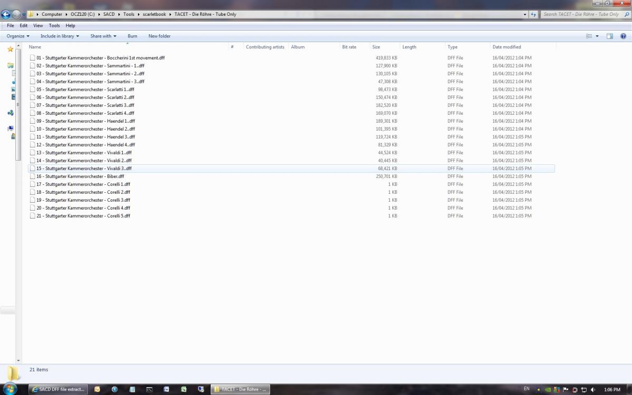Open the Tools menu
The height and width of the screenshot is (395, 632).
point(54,25)
